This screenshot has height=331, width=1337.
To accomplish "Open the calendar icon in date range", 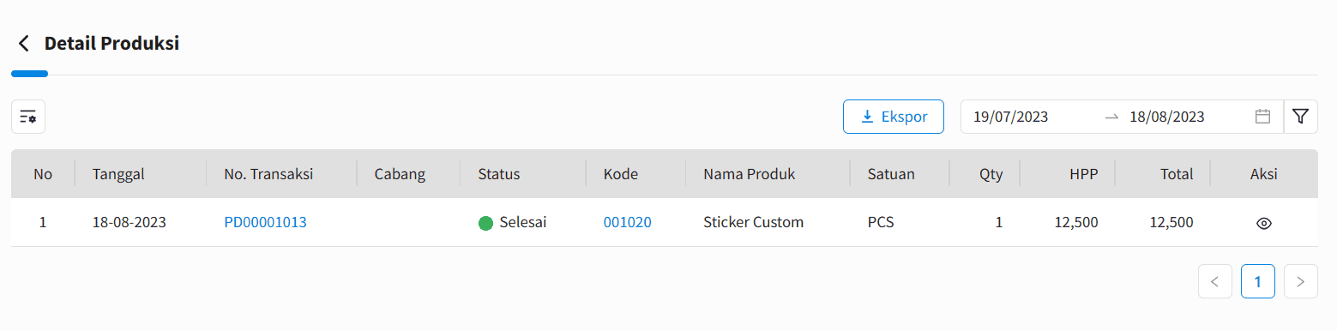I will tap(1262, 117).
